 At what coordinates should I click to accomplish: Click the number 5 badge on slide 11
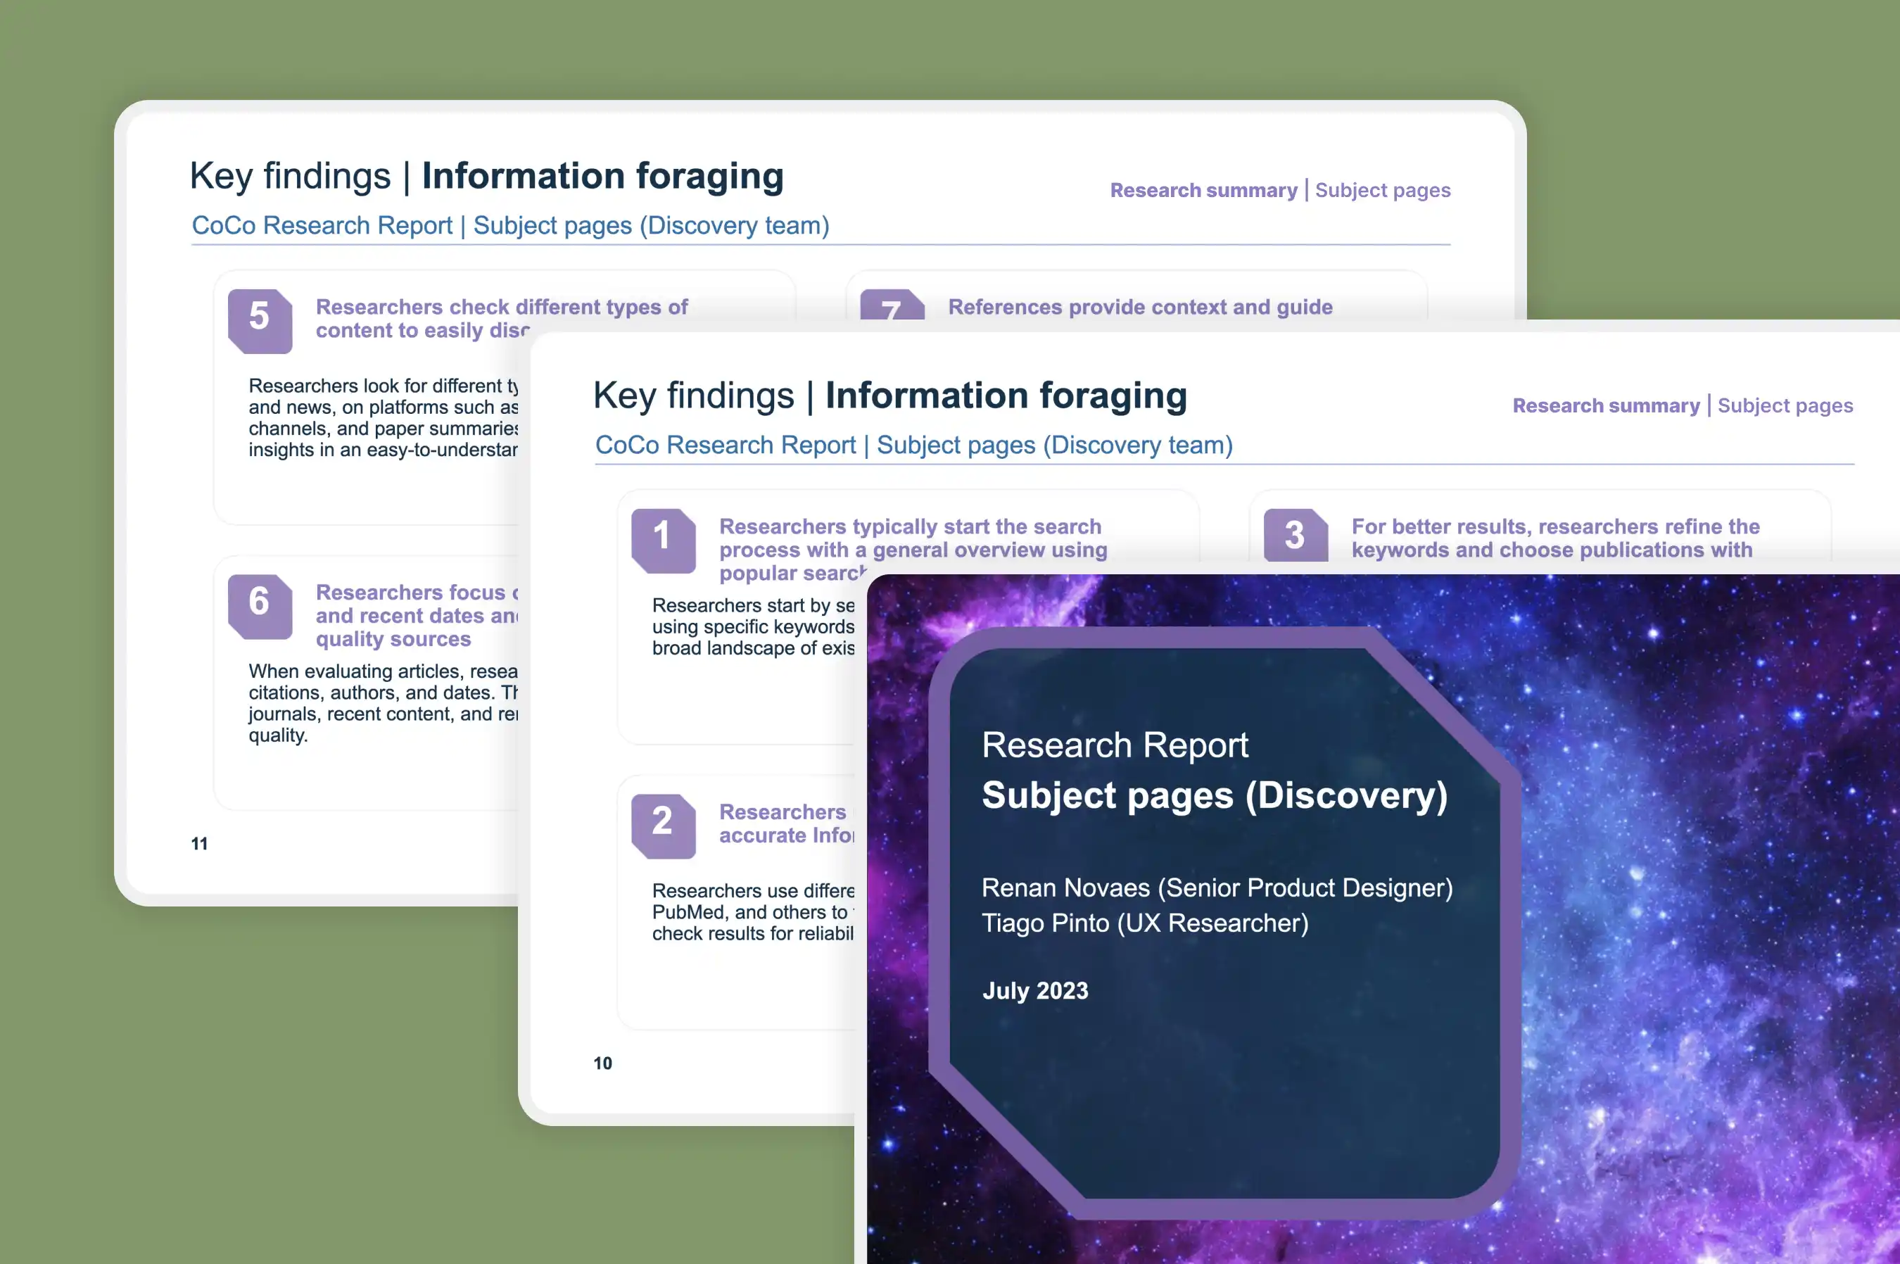[260, 321]
